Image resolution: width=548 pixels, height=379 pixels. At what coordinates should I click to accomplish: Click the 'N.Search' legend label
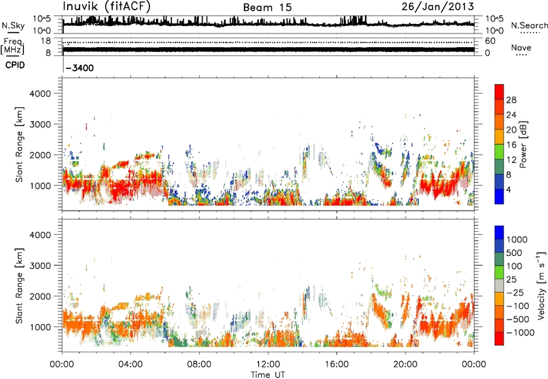[529, 25]
